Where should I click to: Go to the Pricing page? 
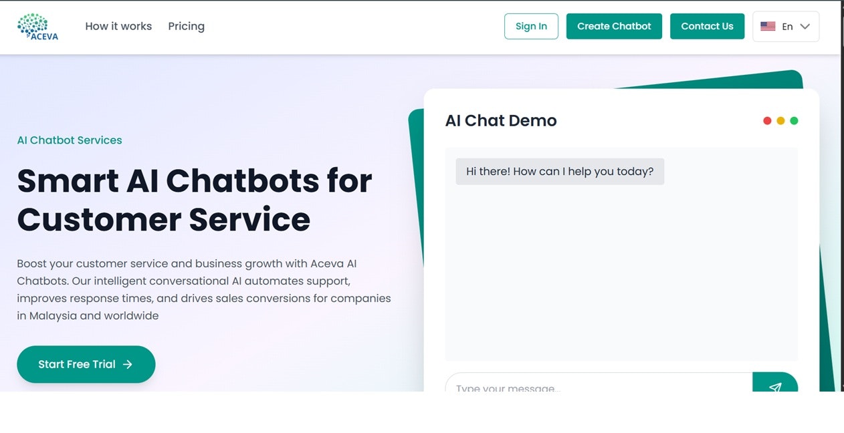click(x=186, y=26)
